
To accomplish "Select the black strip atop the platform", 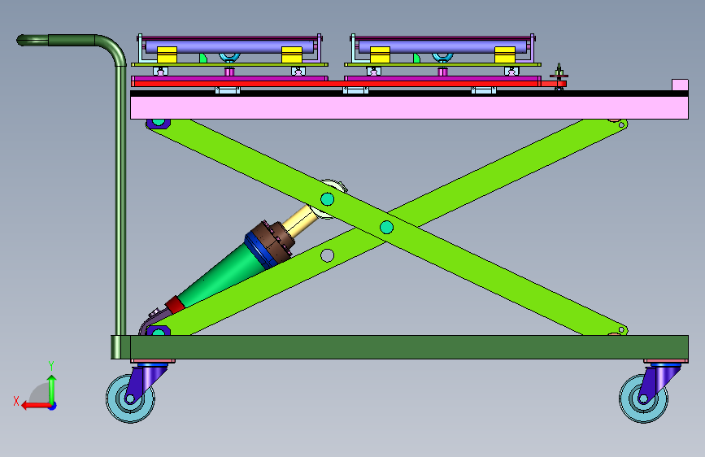I will click(409, 94).
